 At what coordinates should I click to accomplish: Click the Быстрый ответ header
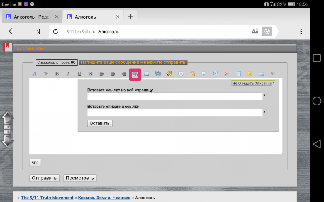32,48
